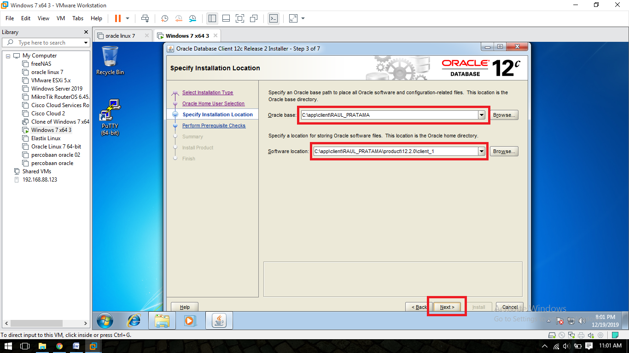Click Back in the Oracle installer

point(419,307)
